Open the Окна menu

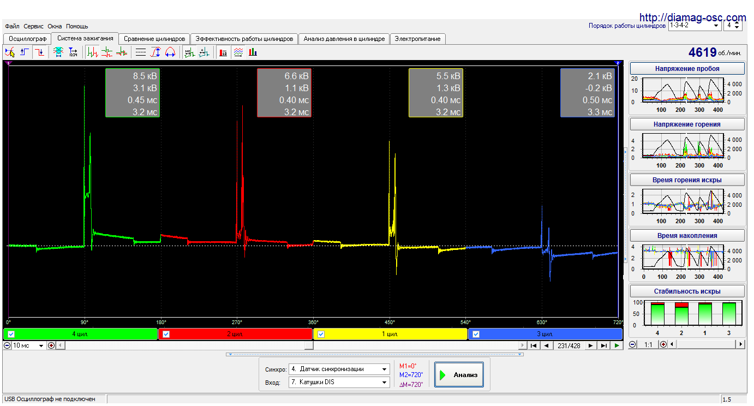coord(55,26)
